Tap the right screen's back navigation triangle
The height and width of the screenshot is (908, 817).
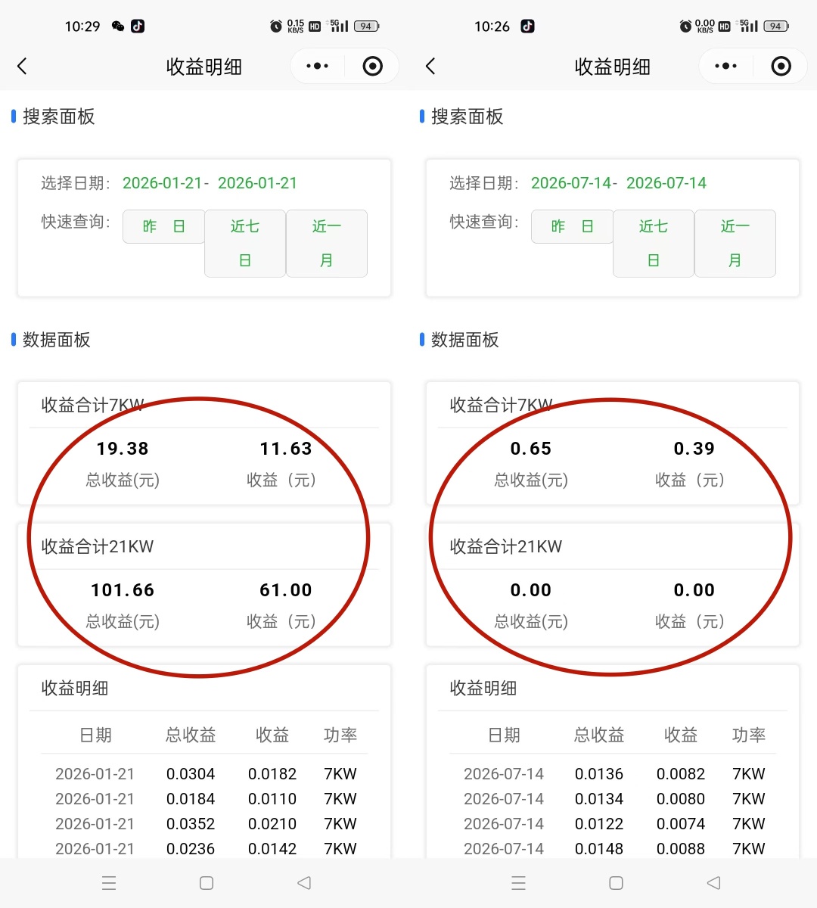[x=713, y=883]
